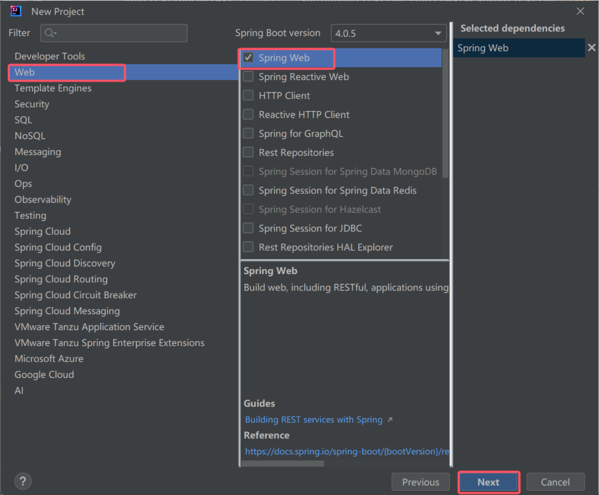Remove Spring Web from selected dependencies
This screenshot has width=599, height=495.
[591, 48]
